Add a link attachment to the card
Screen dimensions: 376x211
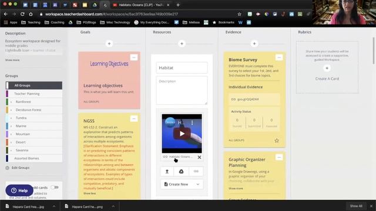(x=196, y=171)
